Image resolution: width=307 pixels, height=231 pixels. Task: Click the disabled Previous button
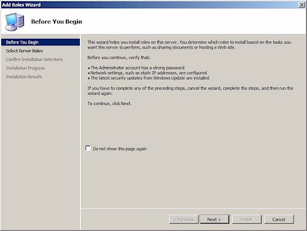pos(184,219)
